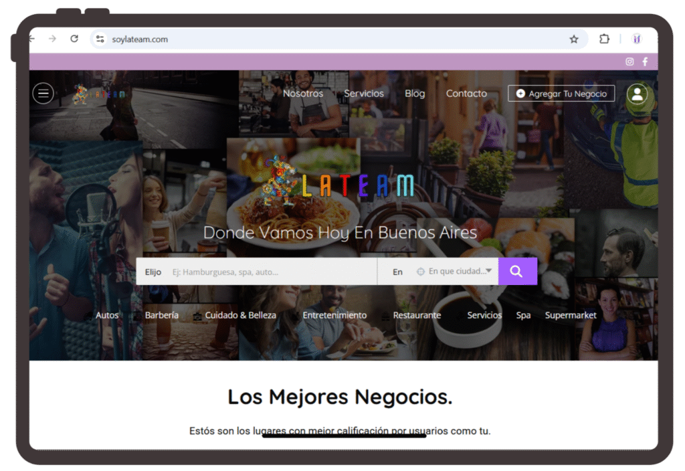Go to the Contacto page
The height and width of the screenshot is (471, 685).
point(466,94)
